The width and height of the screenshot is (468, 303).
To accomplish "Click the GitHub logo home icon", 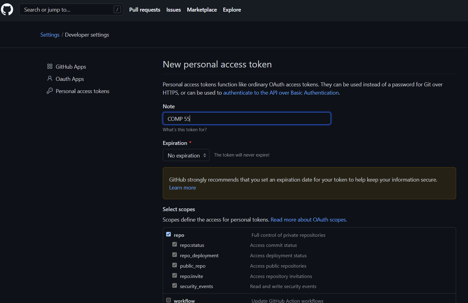I will pyautogui.click(x=7, y=9).
